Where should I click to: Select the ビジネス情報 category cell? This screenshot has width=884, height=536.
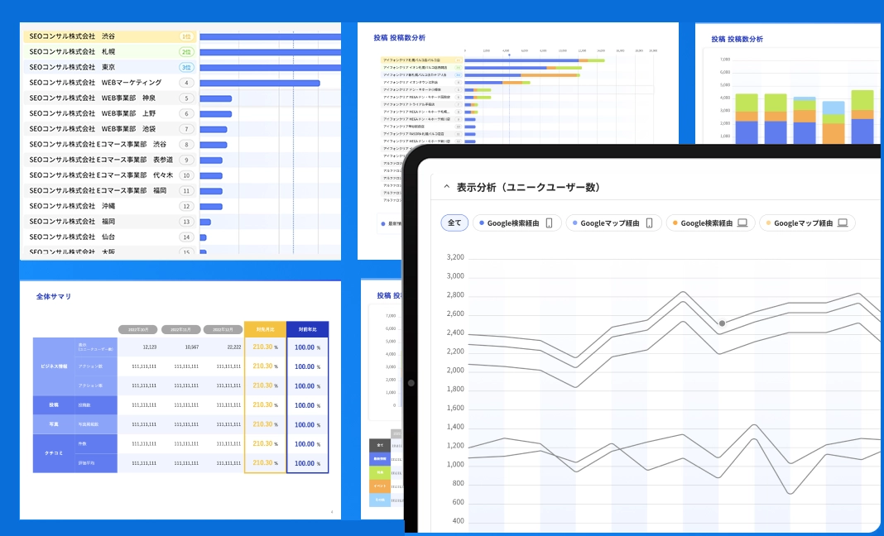(55, 366)
